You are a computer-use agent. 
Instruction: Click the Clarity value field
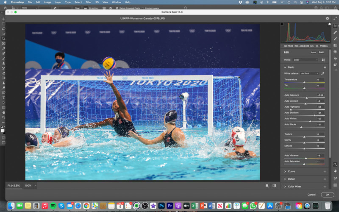320,140
